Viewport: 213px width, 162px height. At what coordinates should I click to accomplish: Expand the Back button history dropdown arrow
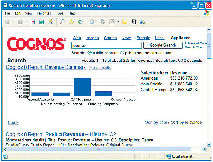(13, 22)
